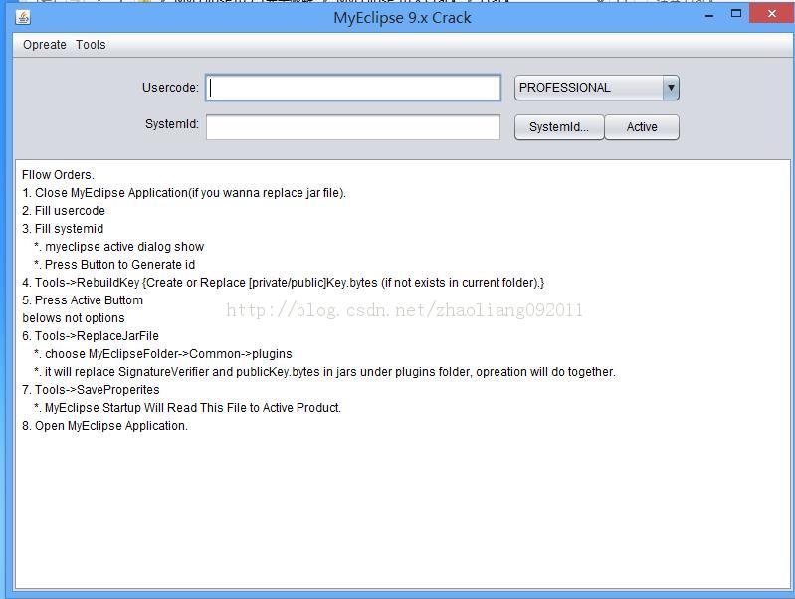Click the SystemId: label
The width and height of the screenshot is (795, 599).
point(172,124)
